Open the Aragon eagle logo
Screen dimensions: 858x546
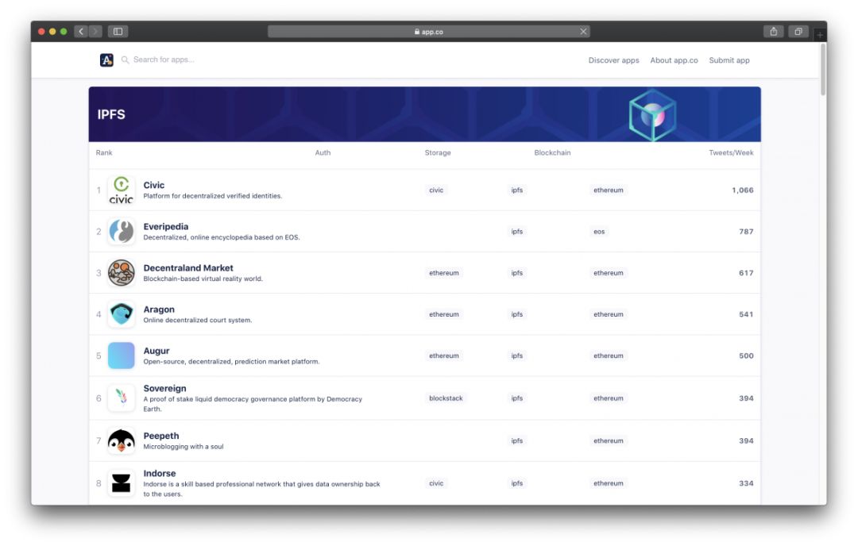pyautogui.click(x=121, y=314)
